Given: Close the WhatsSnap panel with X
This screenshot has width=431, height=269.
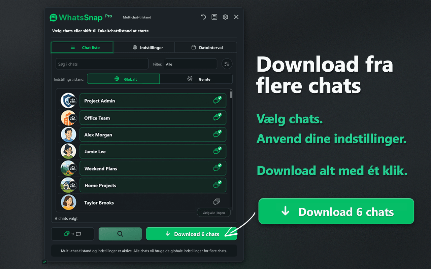Looking at the screenshot, I should tap(236, 17).
